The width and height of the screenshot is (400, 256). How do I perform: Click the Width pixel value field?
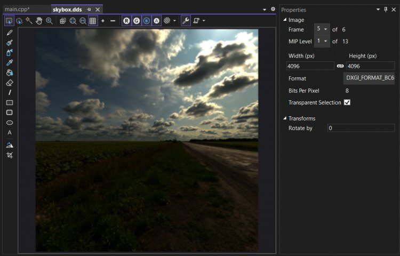(x=310, y=66)
